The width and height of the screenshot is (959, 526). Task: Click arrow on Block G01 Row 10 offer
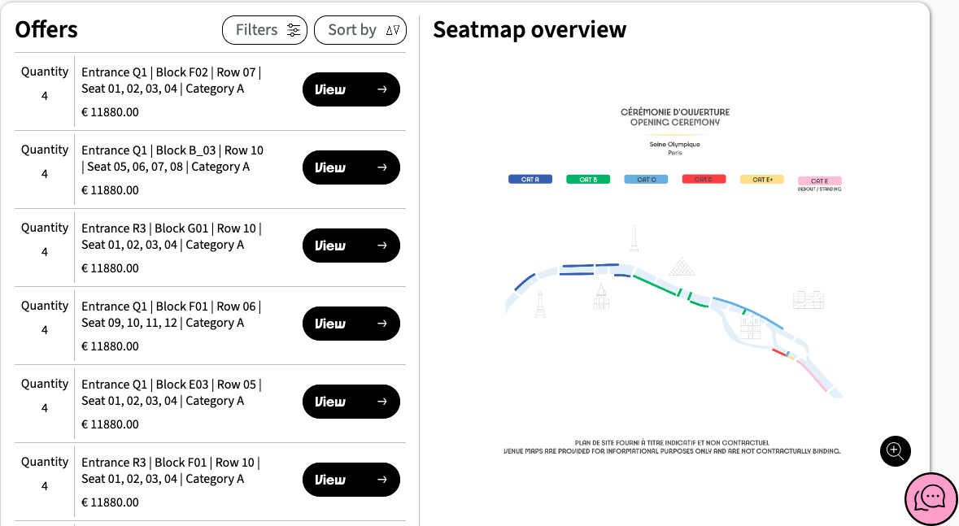point(382,246)
